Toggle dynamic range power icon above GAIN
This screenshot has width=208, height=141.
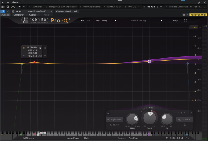point(144,109)
